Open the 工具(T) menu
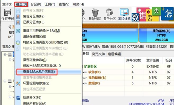 pyautogui.click(x=50, y=4)
